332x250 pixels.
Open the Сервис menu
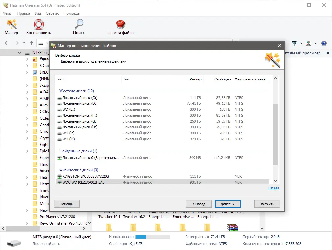[x=52, y=13]
